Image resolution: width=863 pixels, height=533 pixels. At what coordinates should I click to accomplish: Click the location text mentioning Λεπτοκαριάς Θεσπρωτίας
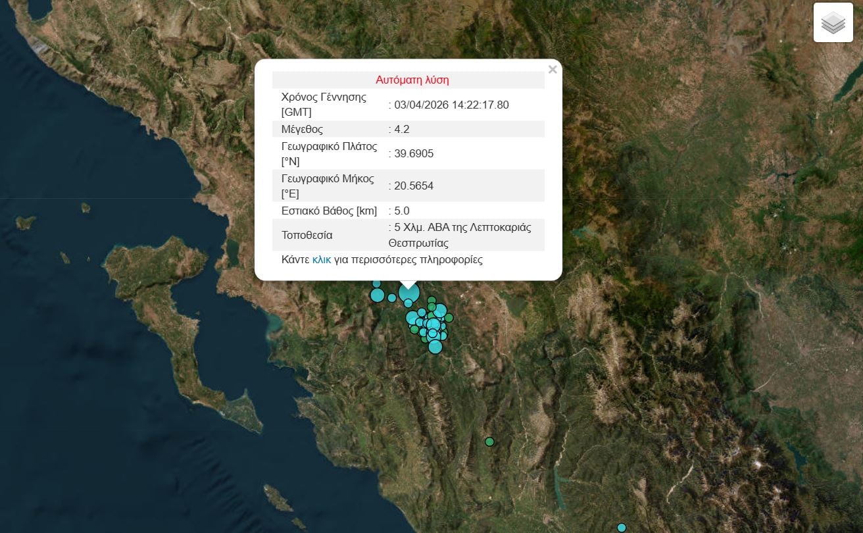(x=462, y=235)
